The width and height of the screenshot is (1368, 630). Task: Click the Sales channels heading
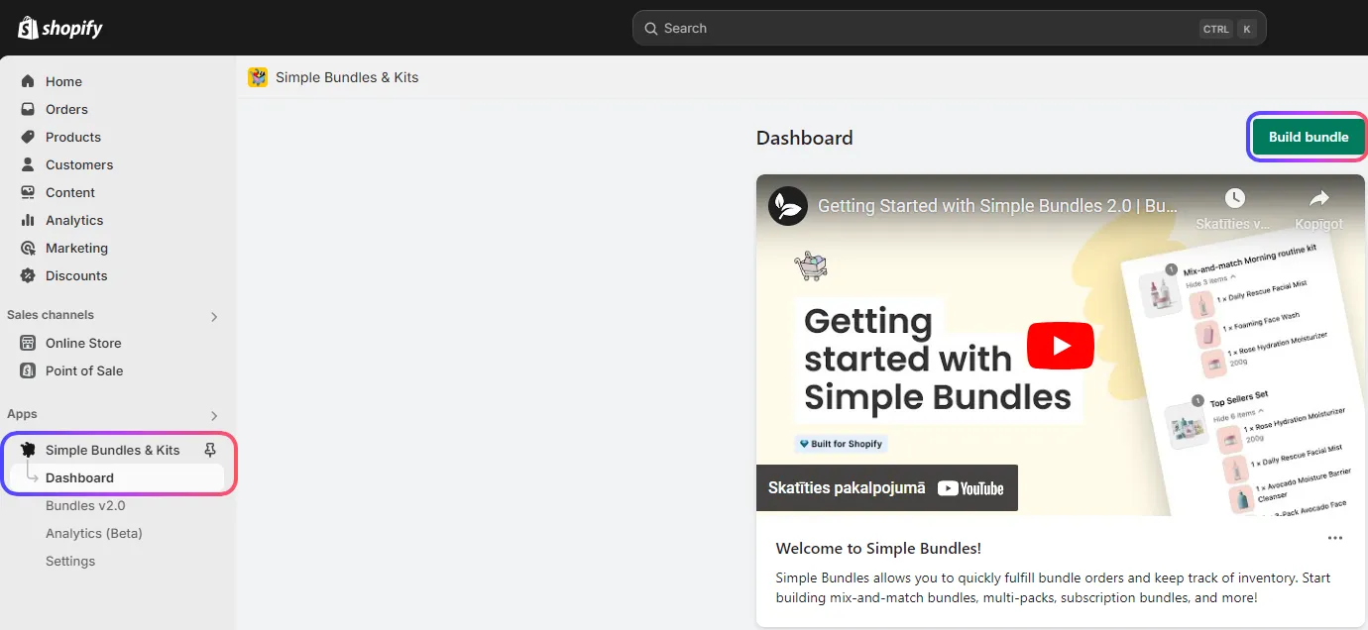[51, 315]
